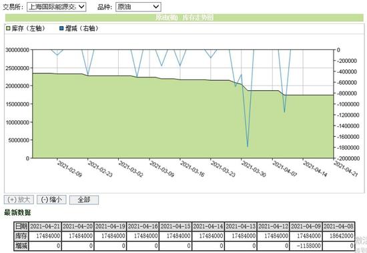Screen dimensions: 367x253
Task: Click the 18642000 inventory cell
Action: 339,236
